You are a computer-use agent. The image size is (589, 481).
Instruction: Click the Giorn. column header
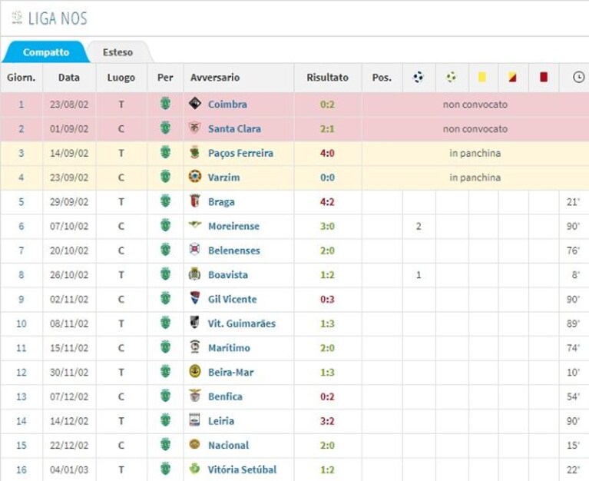tap(21, 78)
